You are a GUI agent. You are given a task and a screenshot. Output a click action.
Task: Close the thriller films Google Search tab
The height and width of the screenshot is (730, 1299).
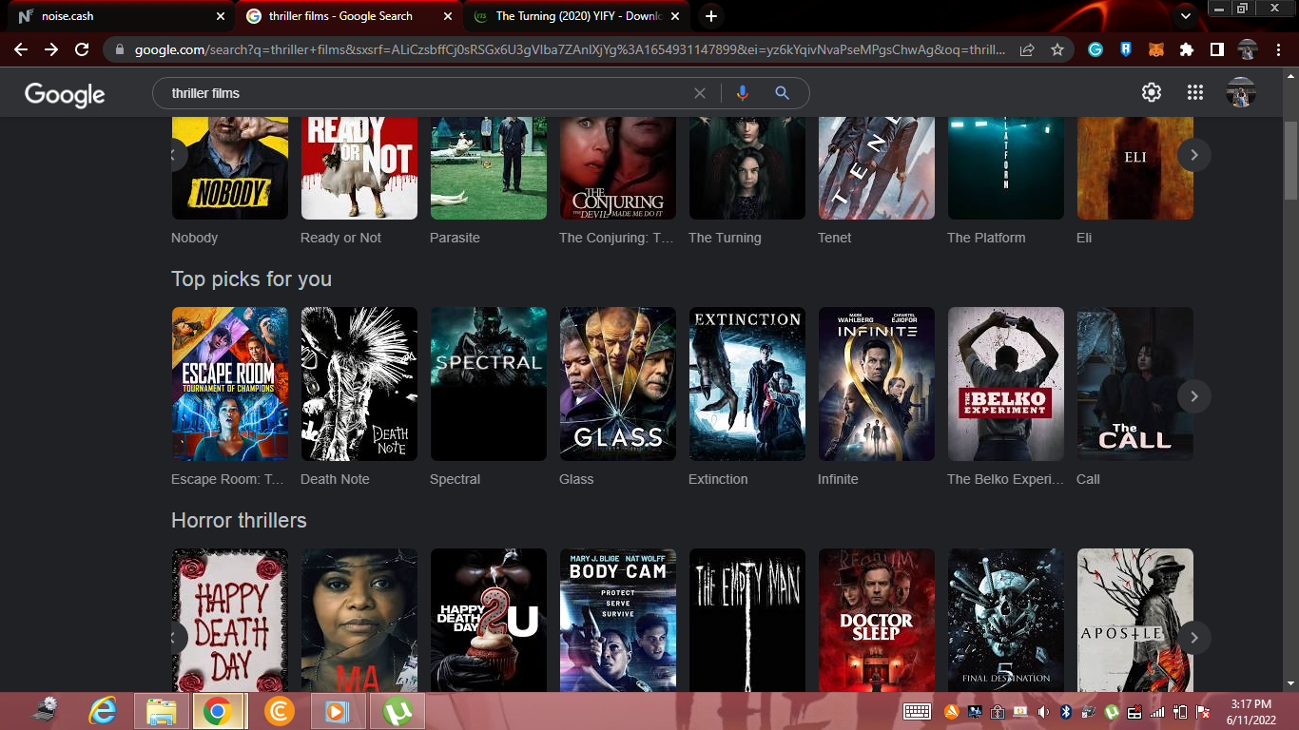(448, 16)
